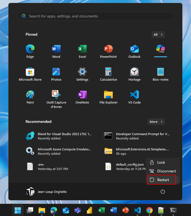Launch VS Code from pinned apps
The image size is (191, 216).
click(134, 97)
